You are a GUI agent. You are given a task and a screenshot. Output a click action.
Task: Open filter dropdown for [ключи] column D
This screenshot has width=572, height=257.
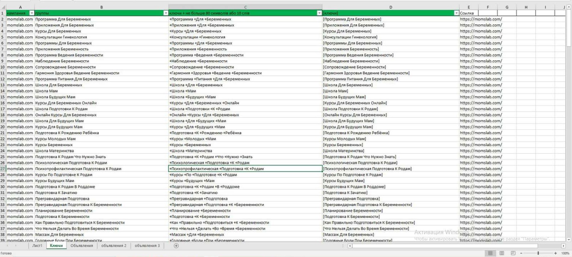tap(456, 13)
